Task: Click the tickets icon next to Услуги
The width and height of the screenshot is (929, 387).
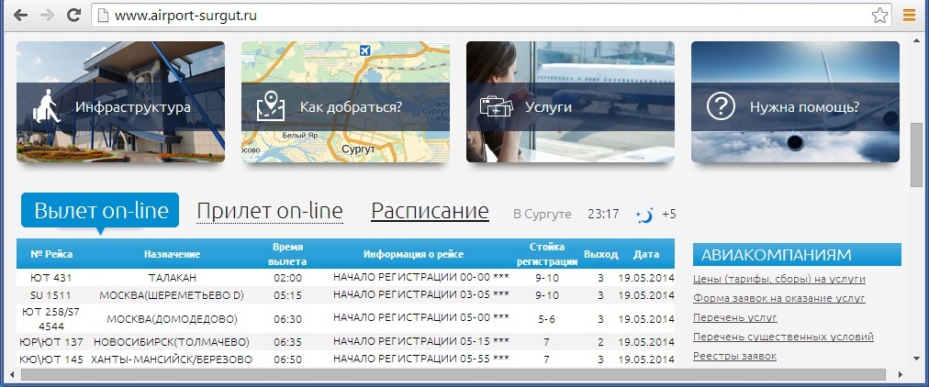Action: (x=496, y=107)
